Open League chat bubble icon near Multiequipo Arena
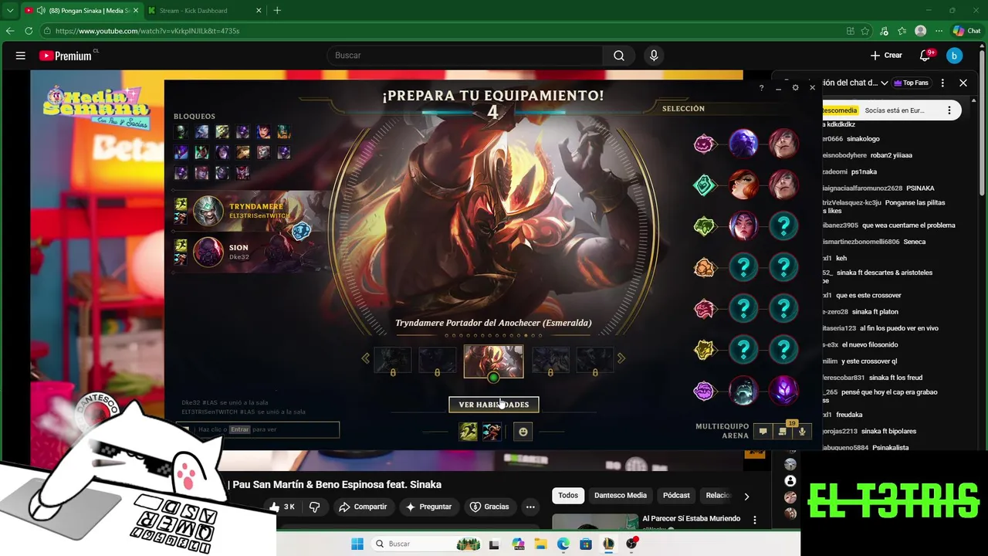988x556 pixels. coord(763,432)
